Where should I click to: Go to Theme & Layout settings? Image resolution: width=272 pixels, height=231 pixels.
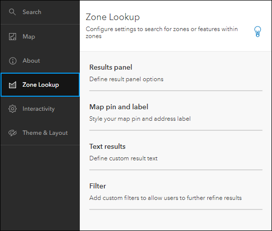click(x=40, y=133)
